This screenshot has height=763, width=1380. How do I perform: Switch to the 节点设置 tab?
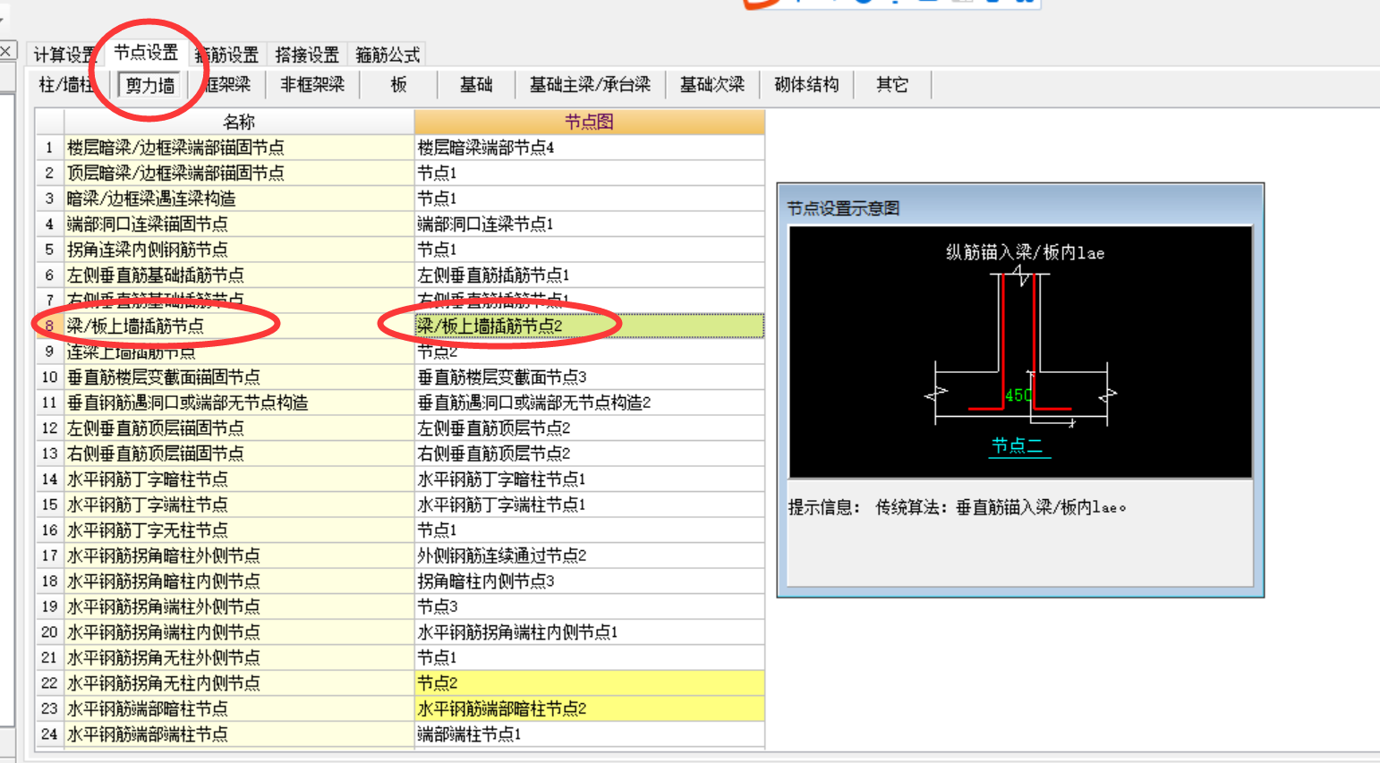pyautogui.click(x=146, y=53)
